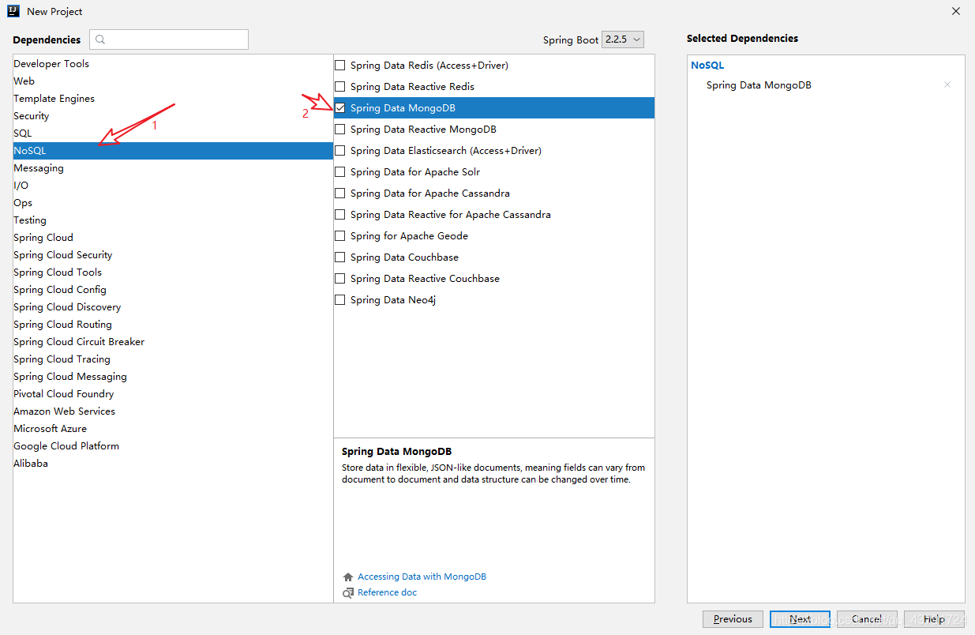Check Spring Data Reactive Couchbase

point(340,278)
